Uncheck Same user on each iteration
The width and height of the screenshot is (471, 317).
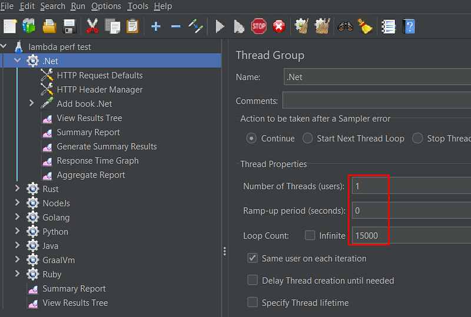point(253,258)
